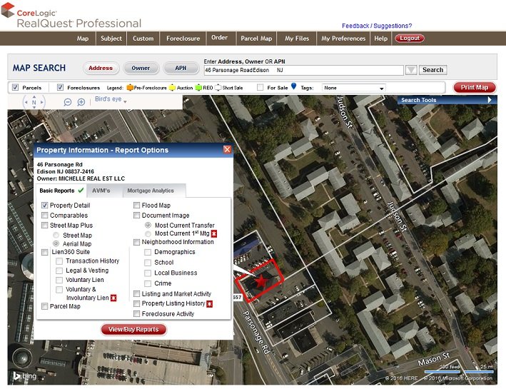Click the address search input field
506x389 pixels.
pyautogui.click(x=303, y=71)
